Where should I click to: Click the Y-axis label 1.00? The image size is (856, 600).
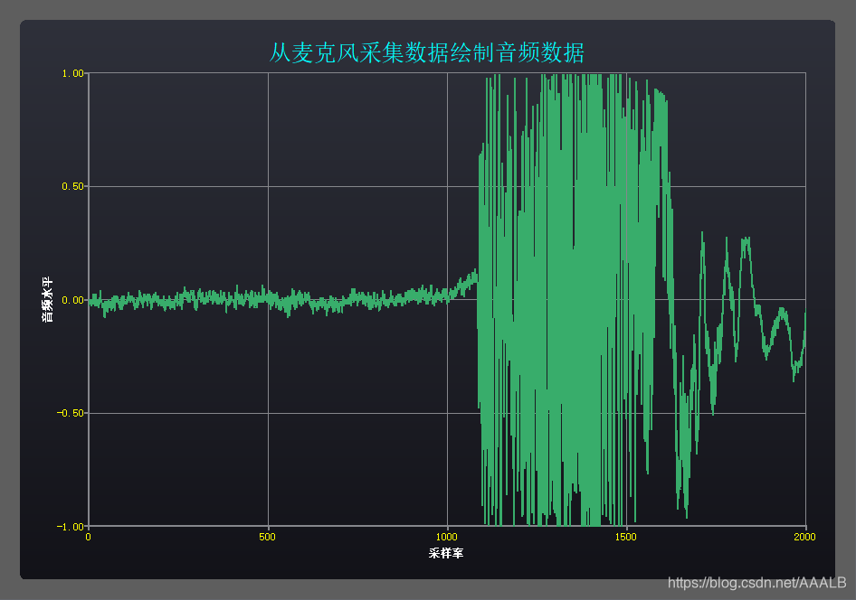coord(72,73)
